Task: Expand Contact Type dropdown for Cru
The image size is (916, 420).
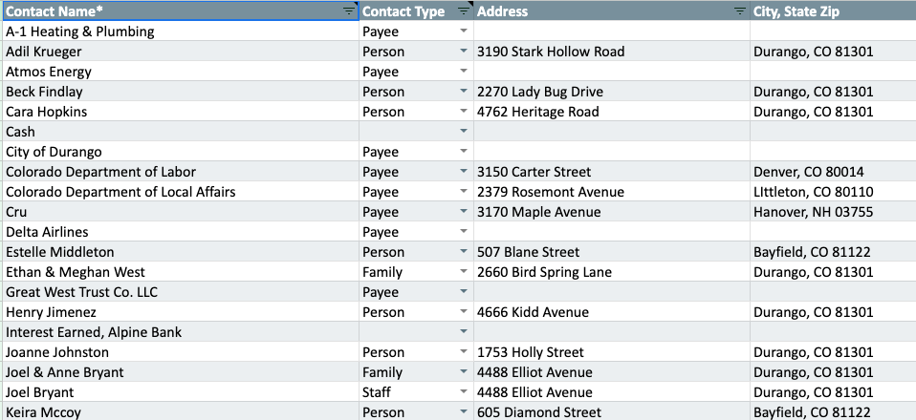Action: pyautogui.click(x=464, y=212)
